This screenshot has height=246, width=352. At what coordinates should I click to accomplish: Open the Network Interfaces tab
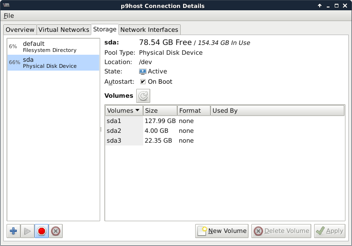click(149, 29)
